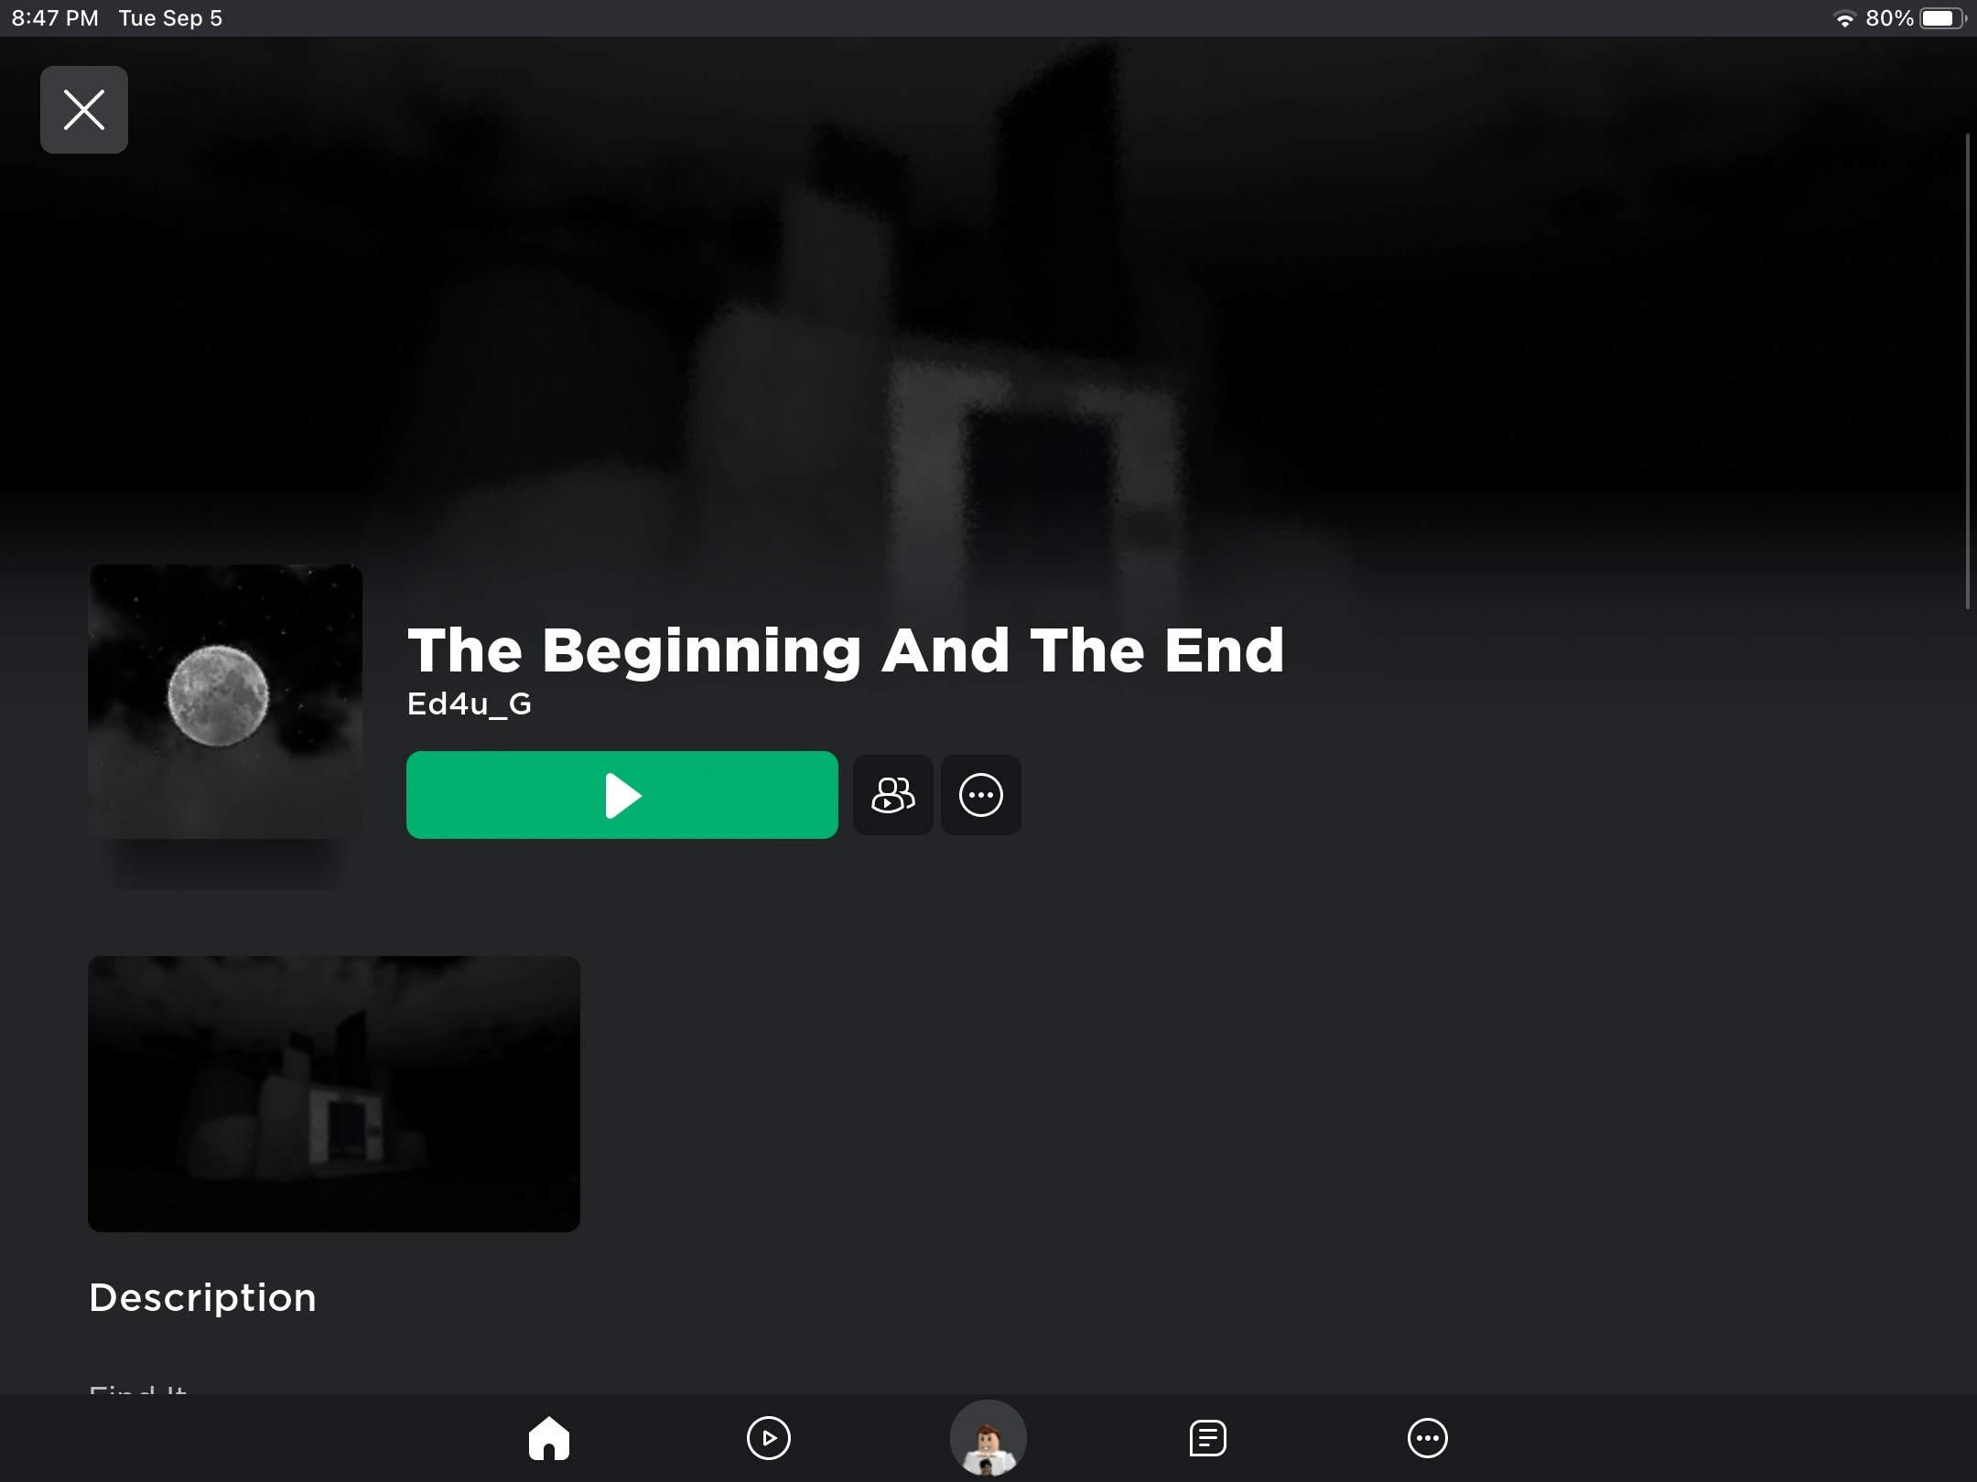This screenshot has height=1482, width=1977.
Task: Select the game title The Beginning And The End
Action: (x=846, y=650)
